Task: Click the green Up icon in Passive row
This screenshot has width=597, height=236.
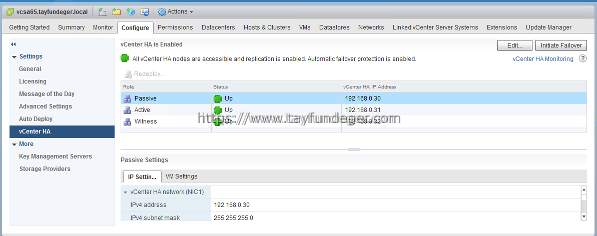Action: click(x=218, y=98)
